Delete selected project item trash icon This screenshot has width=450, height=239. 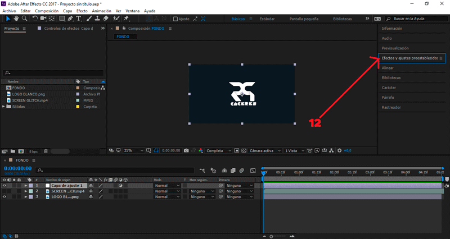point(46,151)
